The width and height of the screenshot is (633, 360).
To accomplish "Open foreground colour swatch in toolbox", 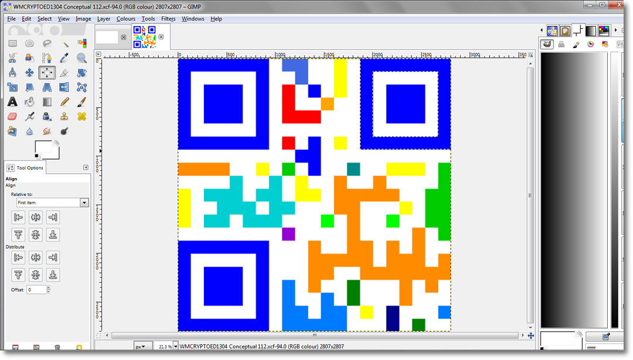I will point(43,147).
